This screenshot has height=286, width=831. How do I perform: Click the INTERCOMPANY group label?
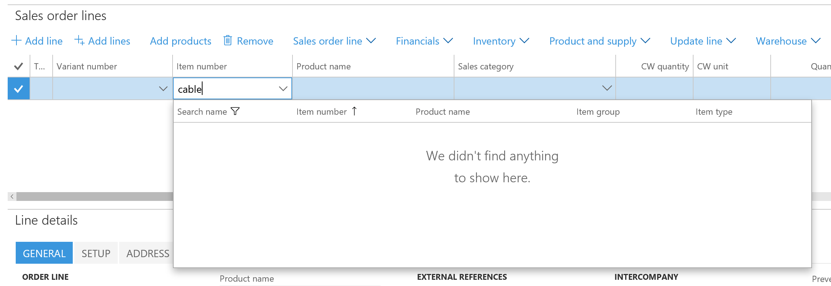(x=646, y=277)
